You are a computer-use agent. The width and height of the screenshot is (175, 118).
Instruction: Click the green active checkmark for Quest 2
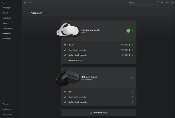(x=128, y=31)
